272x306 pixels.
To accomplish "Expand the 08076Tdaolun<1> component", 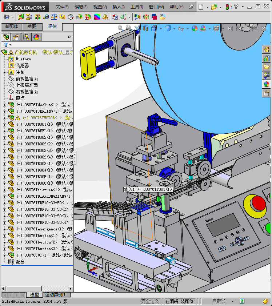I will pos(4,105).
